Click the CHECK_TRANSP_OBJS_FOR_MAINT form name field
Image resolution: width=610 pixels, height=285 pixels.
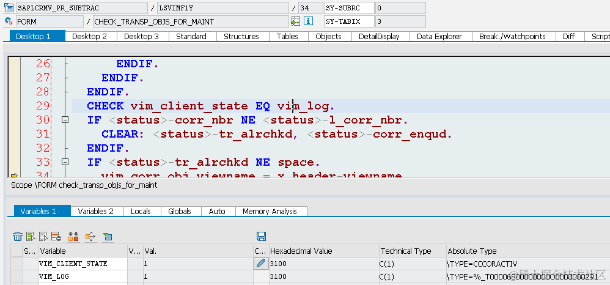click(x=190, y=21)
